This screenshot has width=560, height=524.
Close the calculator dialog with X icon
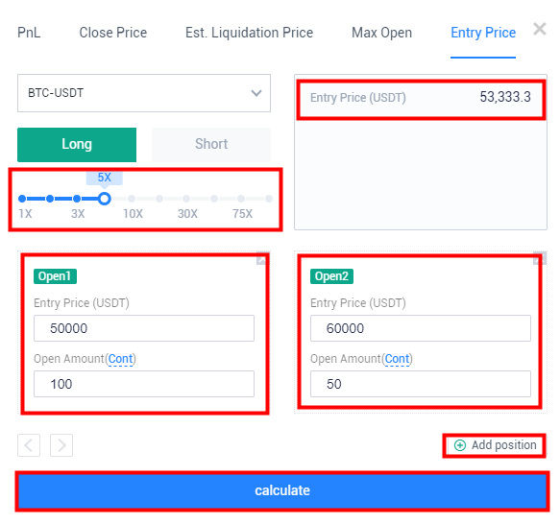tap(539, 29)
